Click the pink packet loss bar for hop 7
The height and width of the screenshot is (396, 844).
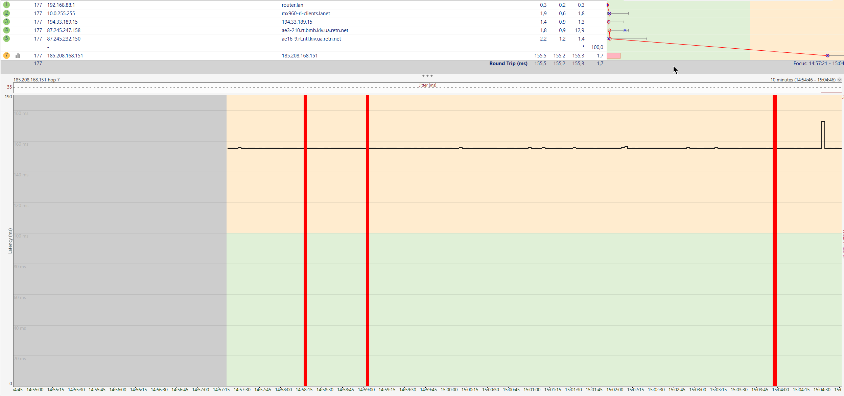coord(613,56)
